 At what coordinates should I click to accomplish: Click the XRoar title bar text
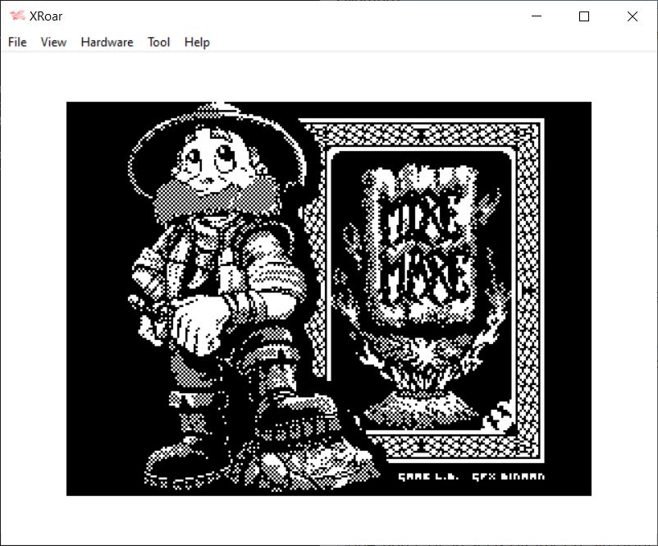click(46, 16)
